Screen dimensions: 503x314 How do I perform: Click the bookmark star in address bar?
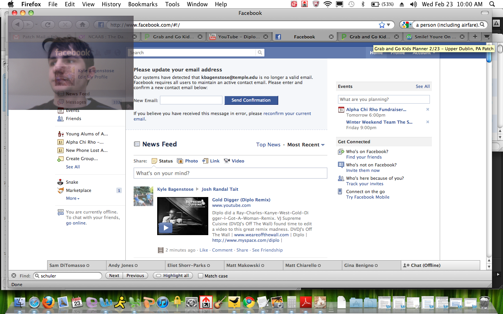coord(382,25)
